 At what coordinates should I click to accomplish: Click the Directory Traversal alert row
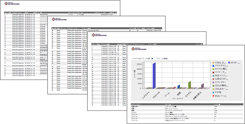click(107, 31)
